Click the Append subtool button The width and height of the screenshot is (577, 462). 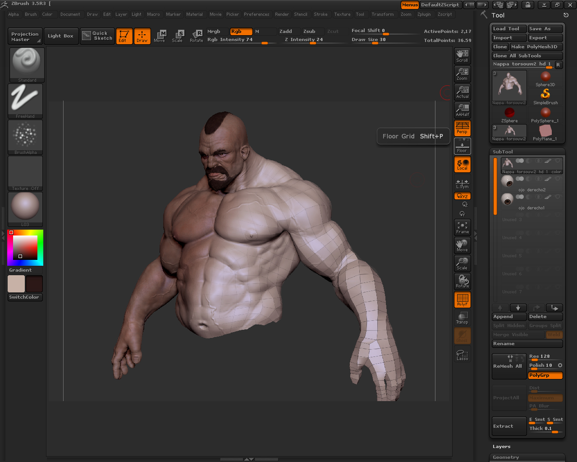coord(509,317)
